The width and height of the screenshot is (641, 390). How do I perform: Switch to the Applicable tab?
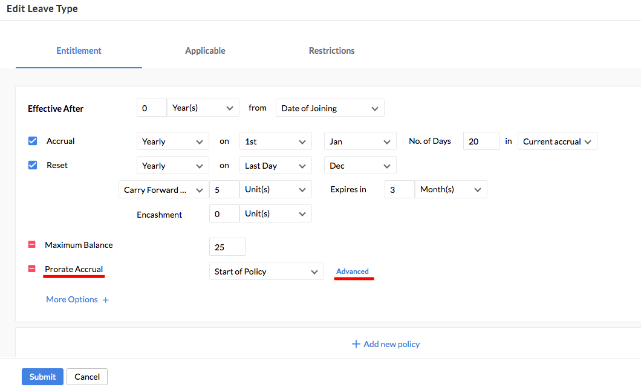coord(205,51)
